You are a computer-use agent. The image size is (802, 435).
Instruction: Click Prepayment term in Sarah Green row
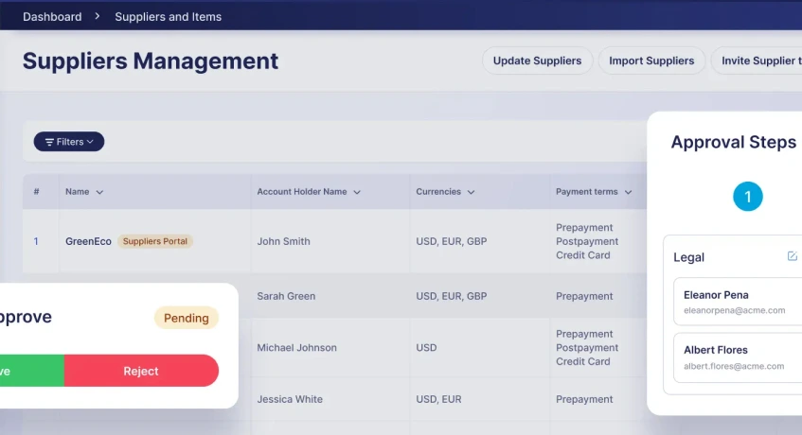(584, 296)
